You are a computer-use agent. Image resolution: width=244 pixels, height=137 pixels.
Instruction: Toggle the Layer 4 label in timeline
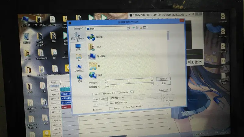[x=55, y=103]
